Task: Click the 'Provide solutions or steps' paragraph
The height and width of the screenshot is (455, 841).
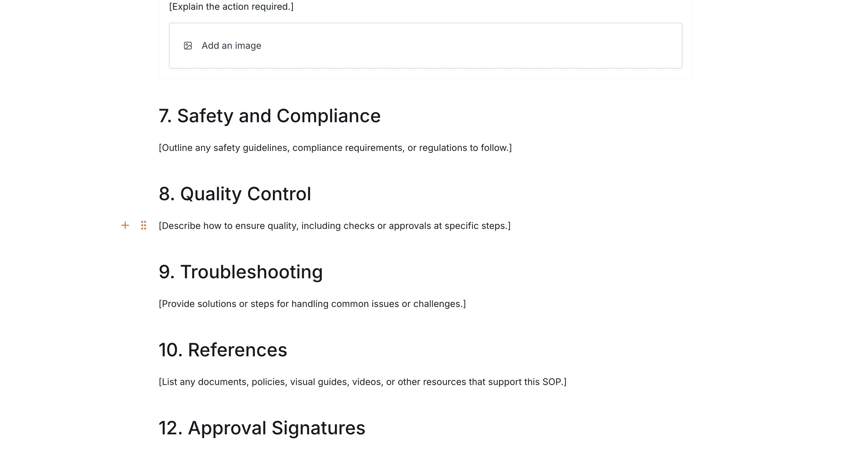Action: point(312,304)
